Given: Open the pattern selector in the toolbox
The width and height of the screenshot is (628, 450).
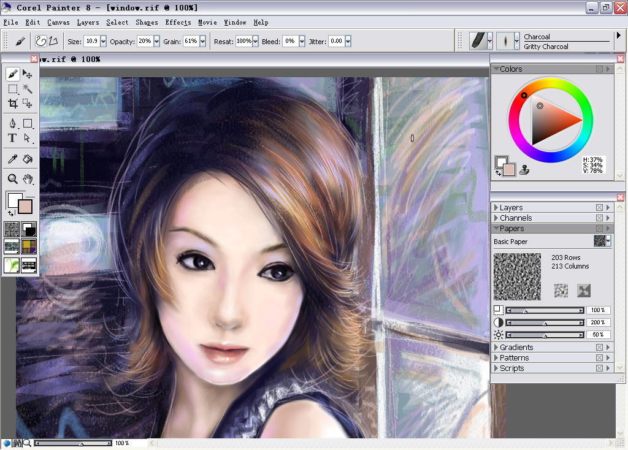Looking at the screenshot, I should [12, 246].
